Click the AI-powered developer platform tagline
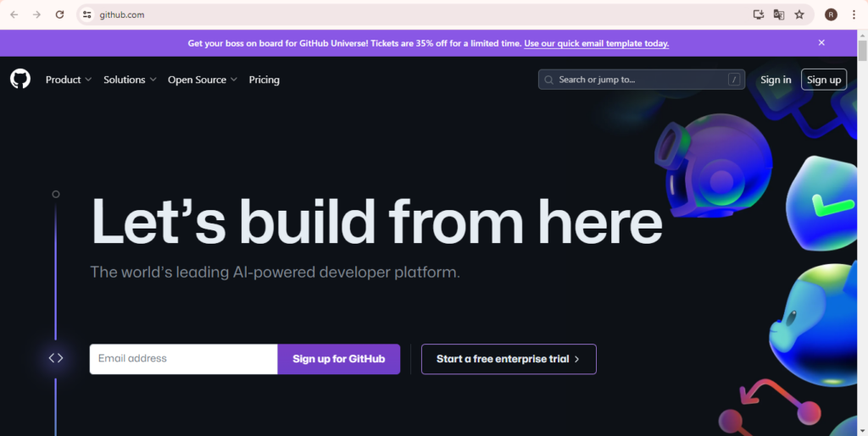The width and height of the screenshot is (868, 436). coord(275,272)
